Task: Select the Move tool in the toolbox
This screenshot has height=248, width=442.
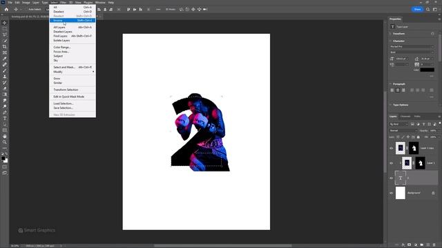Action: pos(5,23)
